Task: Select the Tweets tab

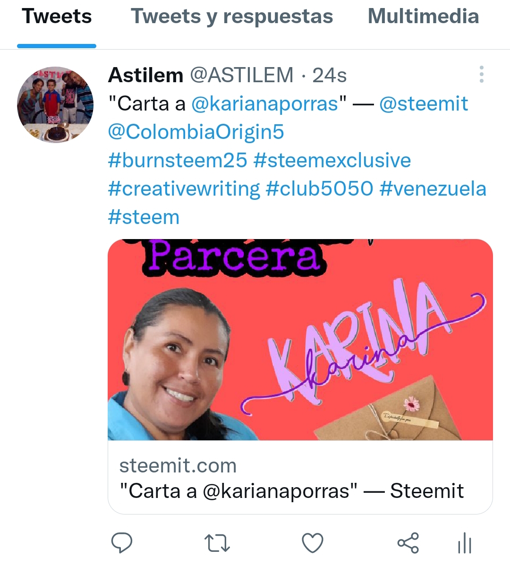Action: pyautogui.click(x=57, y=16)
